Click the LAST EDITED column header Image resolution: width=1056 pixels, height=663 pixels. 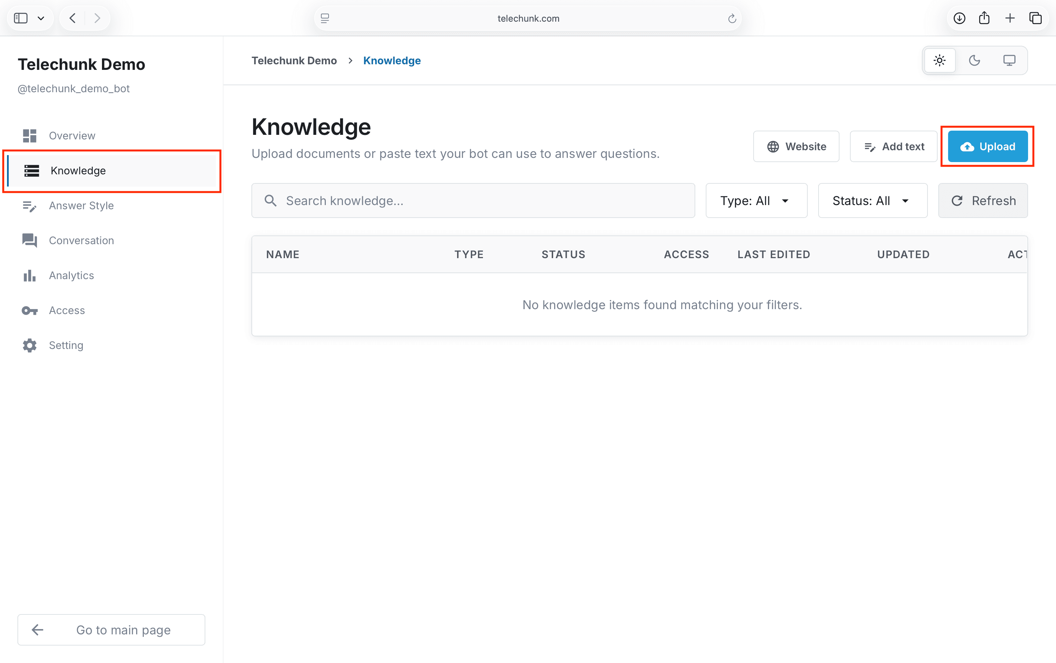(774, 254)
